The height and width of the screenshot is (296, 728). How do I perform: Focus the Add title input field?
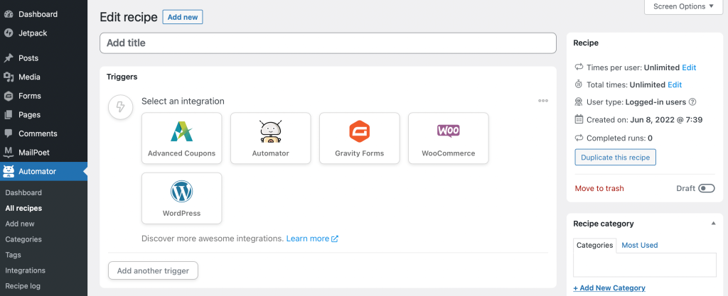(x=328, y=43)
